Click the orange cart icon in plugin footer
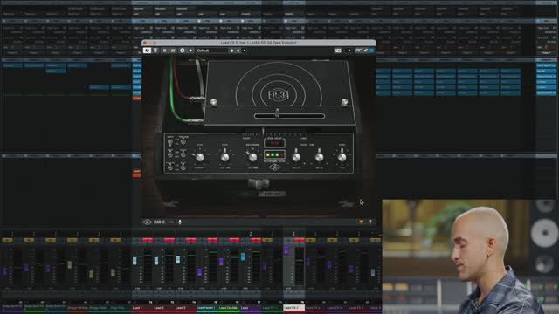Screen dimensions: 559x314 click(362, 222)
